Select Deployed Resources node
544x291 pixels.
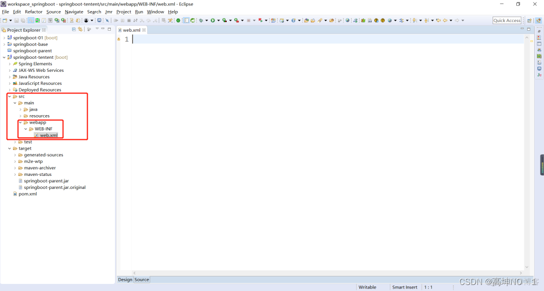click(40, 90)
